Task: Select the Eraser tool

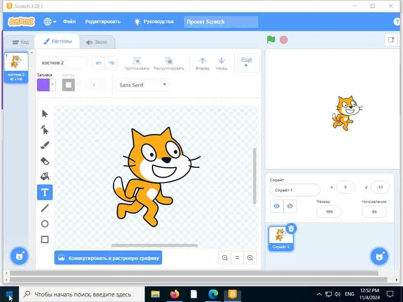Action: click(x=45, y=161)
